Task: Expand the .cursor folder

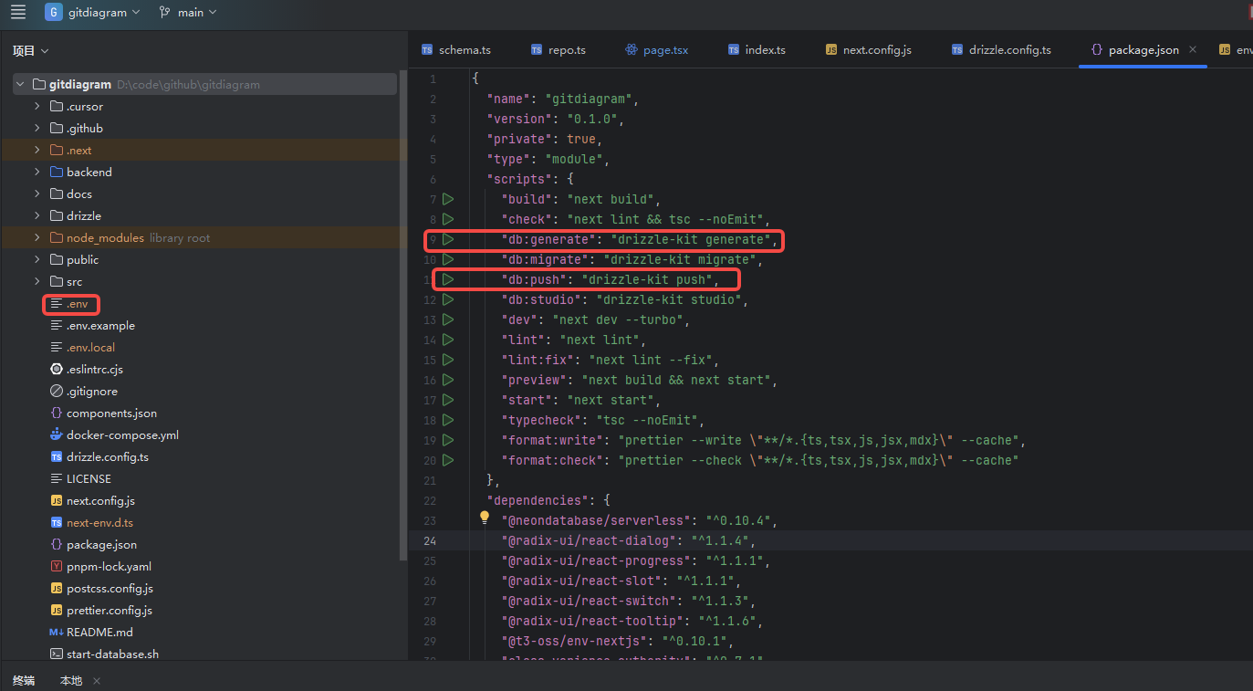Action: click(37, 106)
